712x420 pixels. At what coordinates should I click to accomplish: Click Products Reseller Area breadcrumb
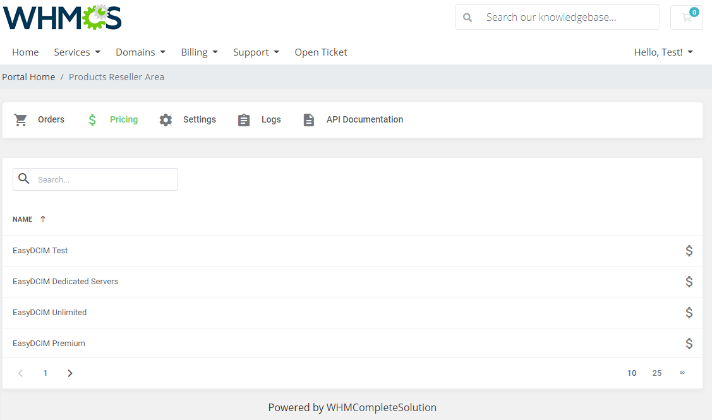point(116,77)
